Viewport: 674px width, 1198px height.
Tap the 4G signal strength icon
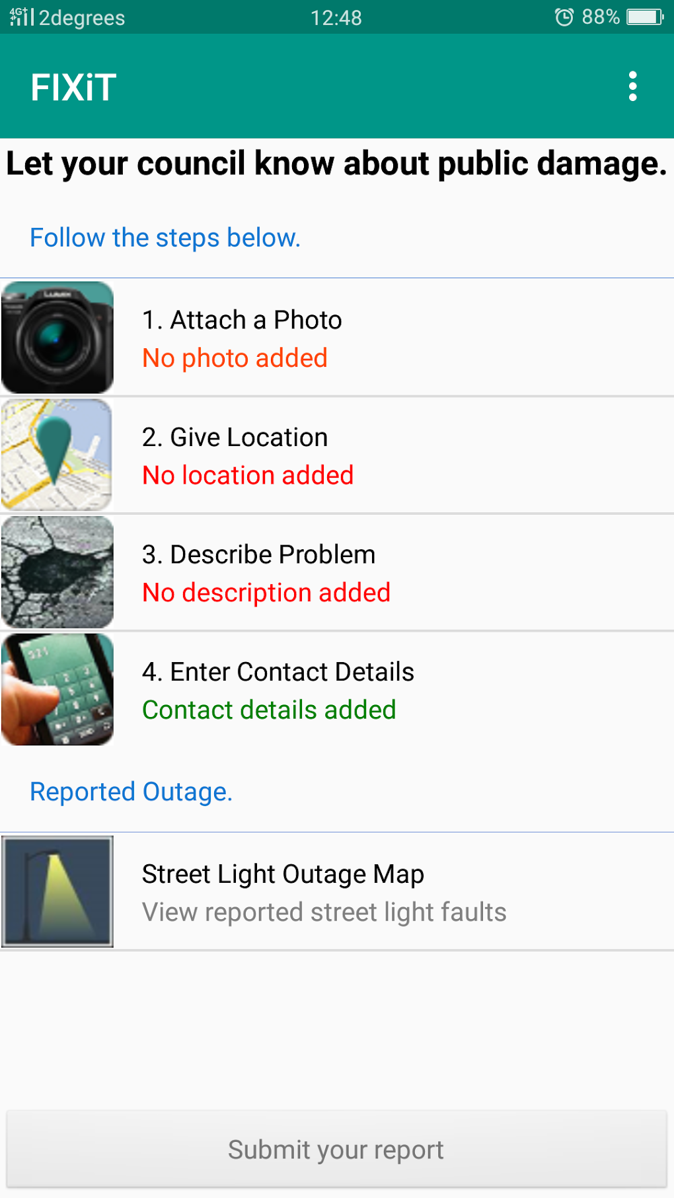coord(21,17)
